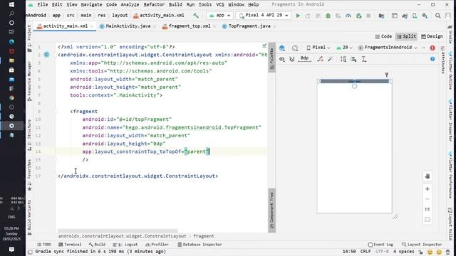
Task: Click the orientation rotate icon in design toolbar
Action: click(x=295, y=48)
